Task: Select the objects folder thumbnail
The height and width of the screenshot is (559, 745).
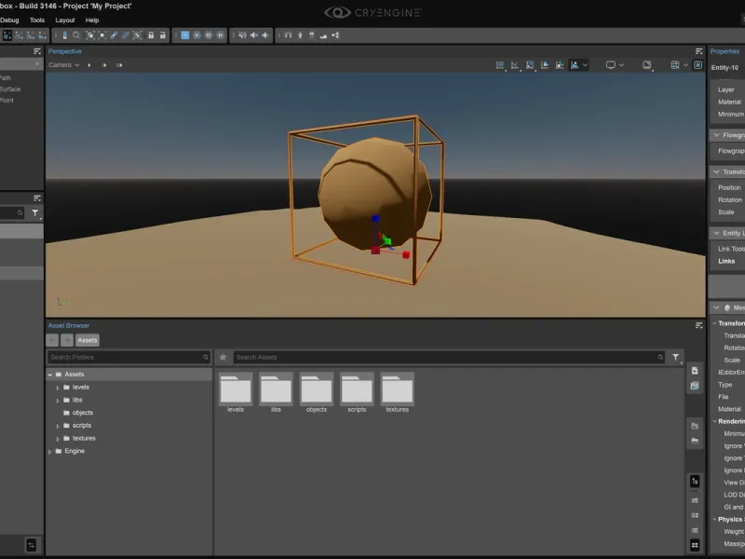Action: (317, 392)
